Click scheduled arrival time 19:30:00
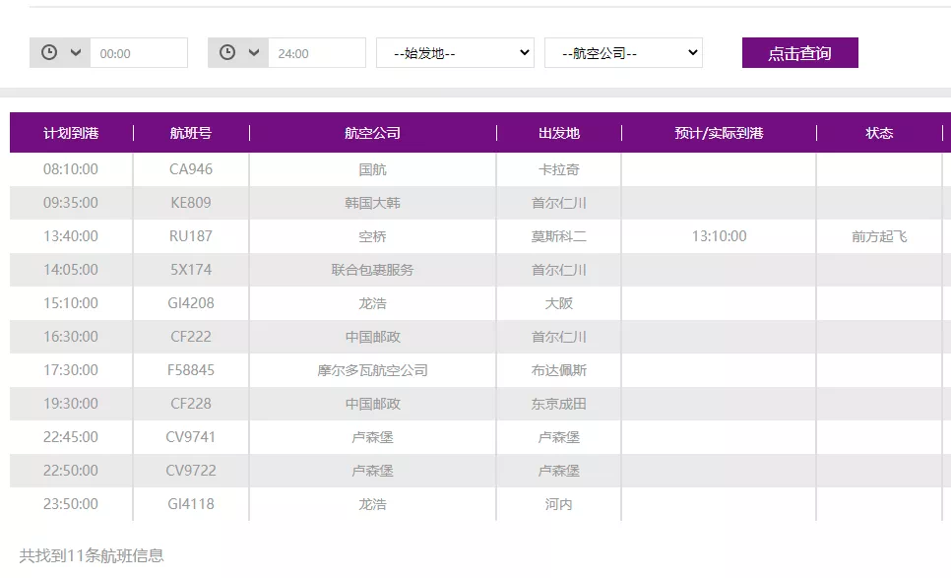The image size is (951, 578). click(71, 403)
